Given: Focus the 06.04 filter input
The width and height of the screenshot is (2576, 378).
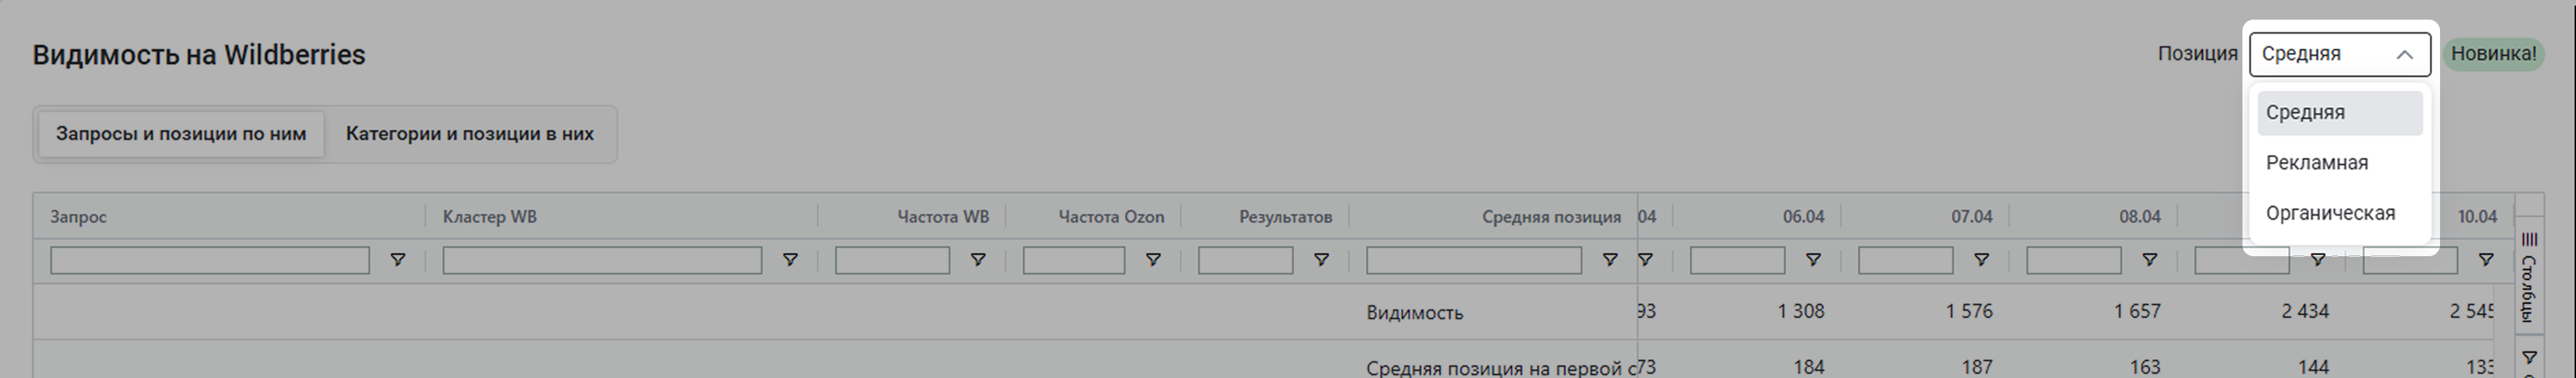Looking at the screenshot, I should 1737,260.
